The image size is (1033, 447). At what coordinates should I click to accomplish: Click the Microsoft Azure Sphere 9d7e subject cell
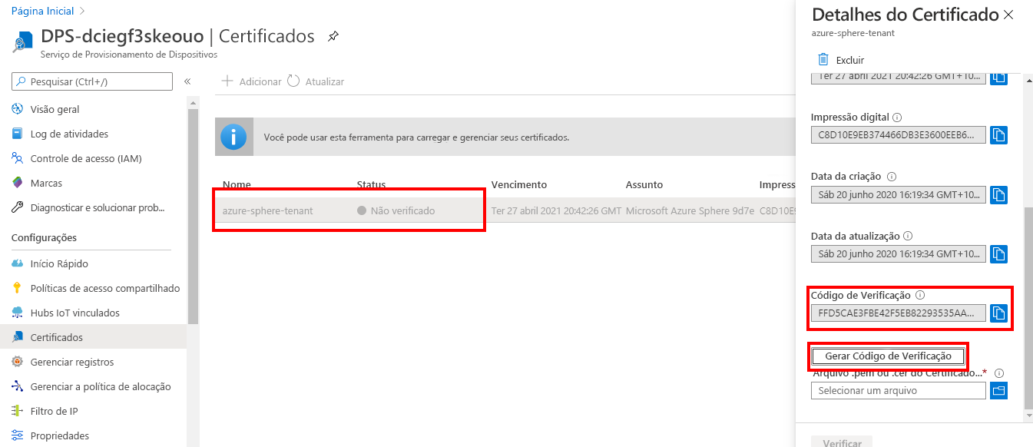click(x=689, y=210)
